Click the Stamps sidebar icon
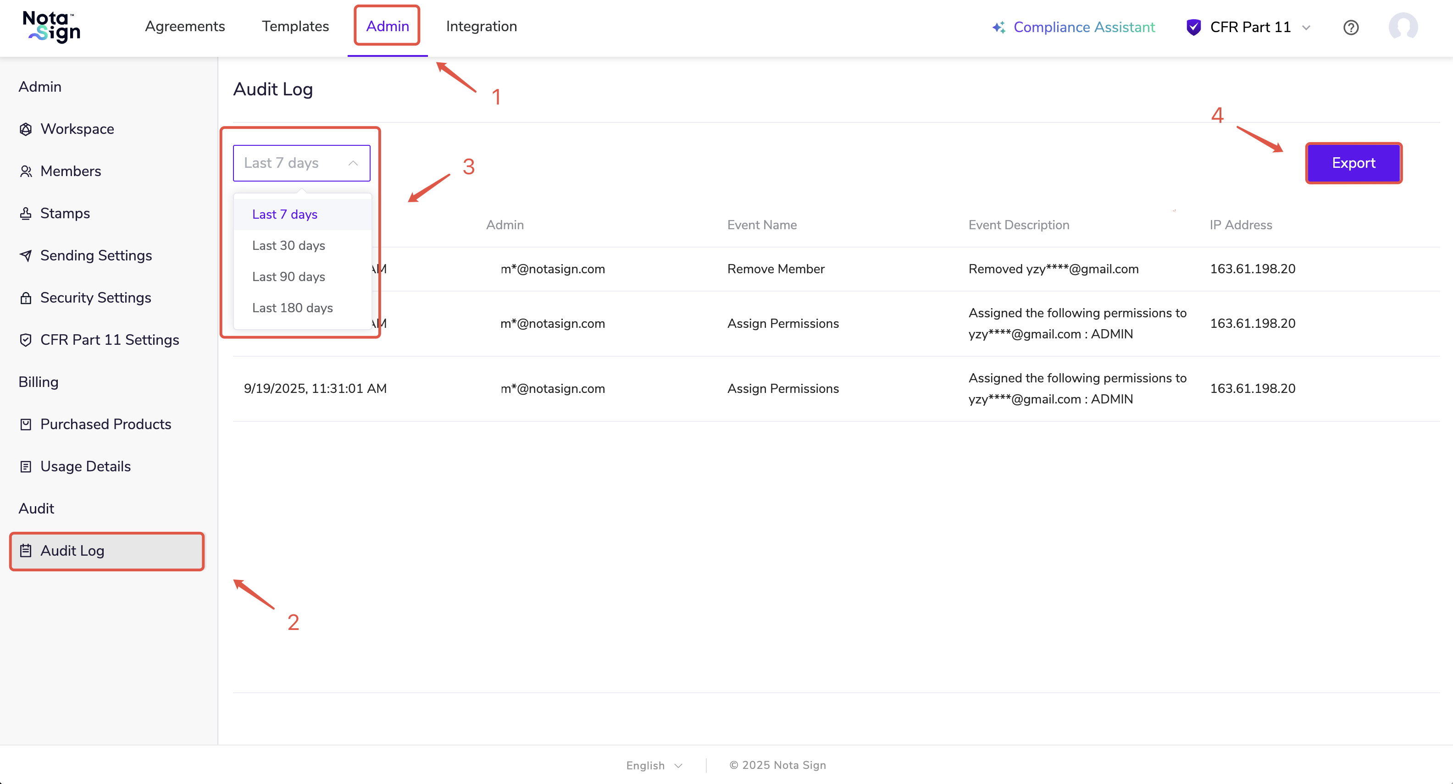Image resolution: width=1453 pixels, height=784 pixels. [25, 213]
